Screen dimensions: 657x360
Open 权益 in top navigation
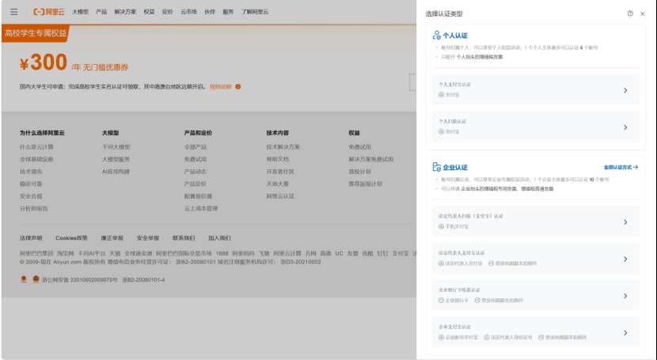pyautogui.click(x=149, y=12)
